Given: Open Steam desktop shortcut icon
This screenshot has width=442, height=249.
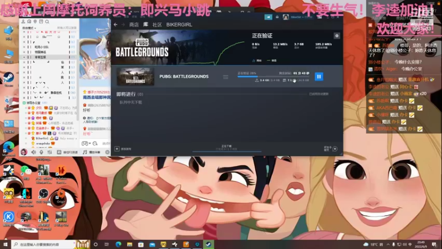Looking at the screenshot, I should [9, 79].
